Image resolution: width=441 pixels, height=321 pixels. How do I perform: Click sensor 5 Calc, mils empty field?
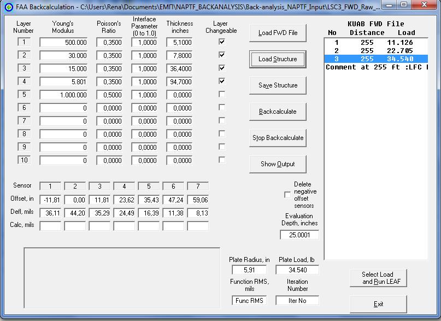click(x=149, y=226)
